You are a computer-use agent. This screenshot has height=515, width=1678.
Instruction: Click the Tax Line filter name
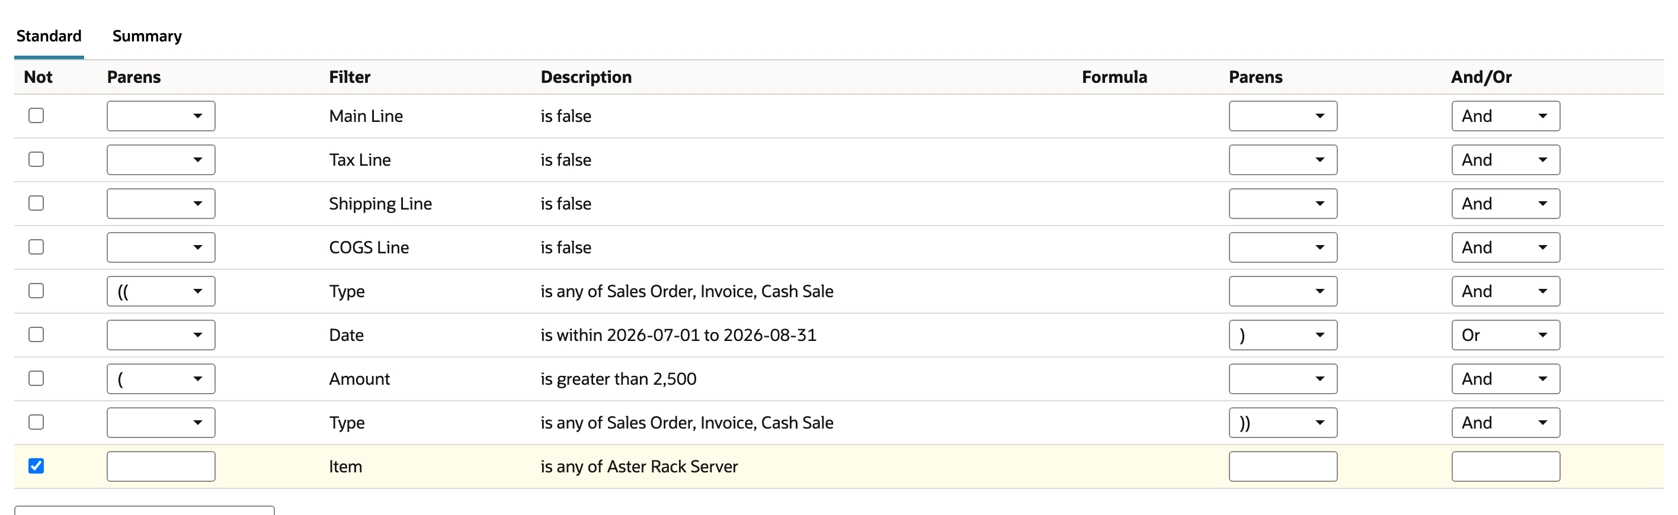coord(360,159)
